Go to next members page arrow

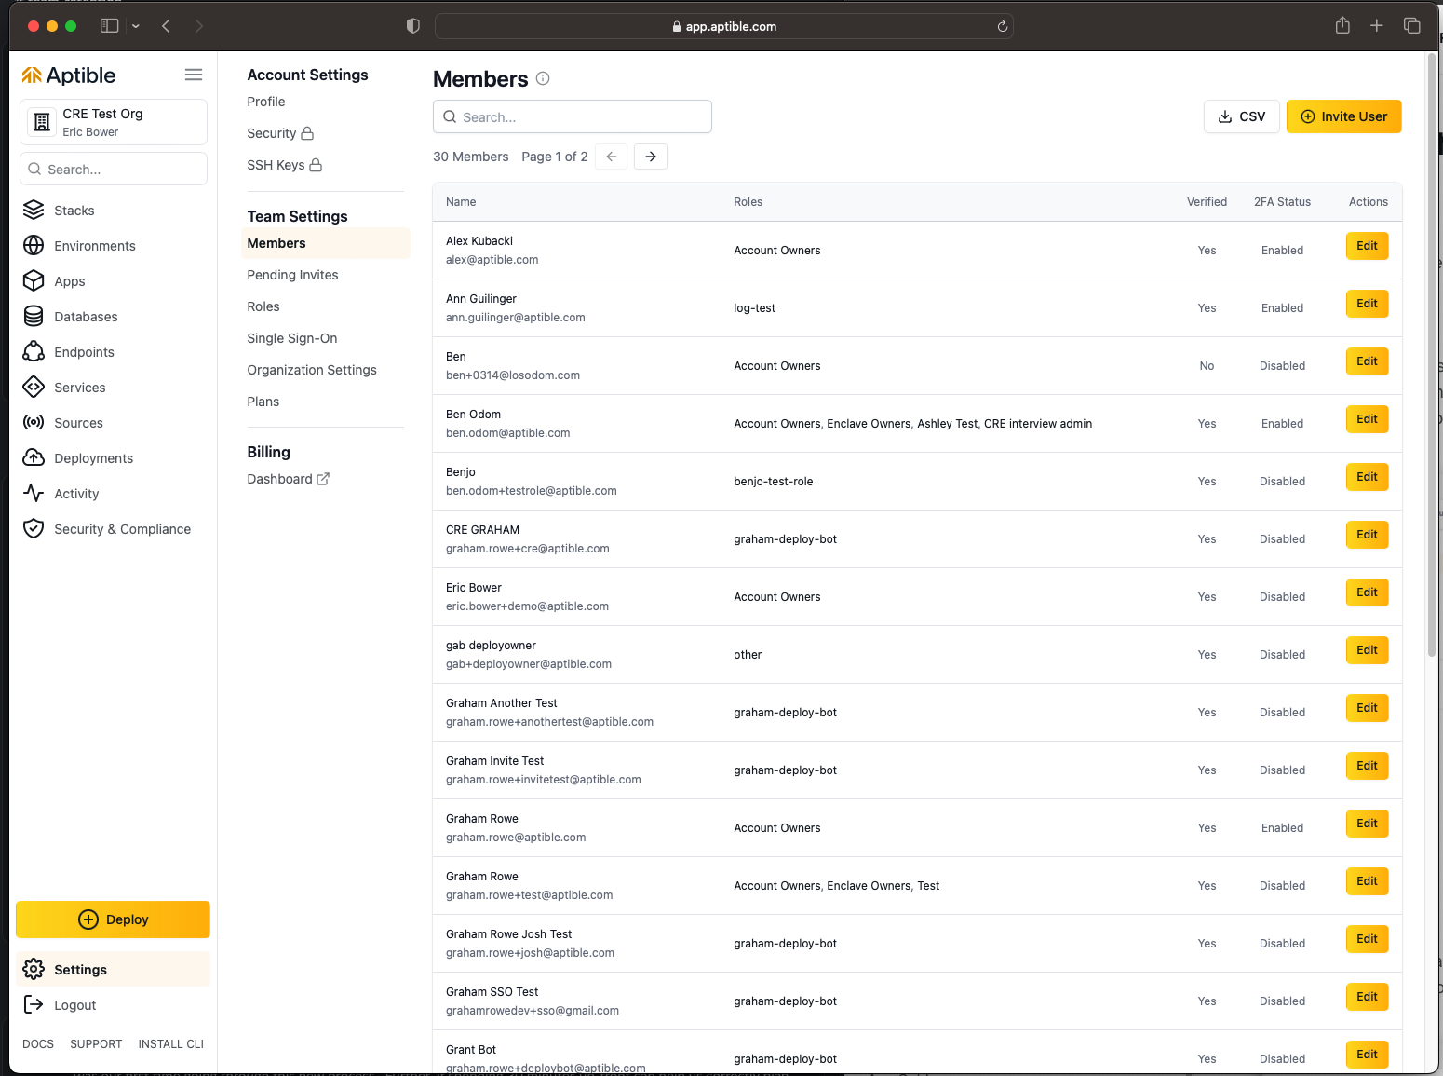coord(651,157)
